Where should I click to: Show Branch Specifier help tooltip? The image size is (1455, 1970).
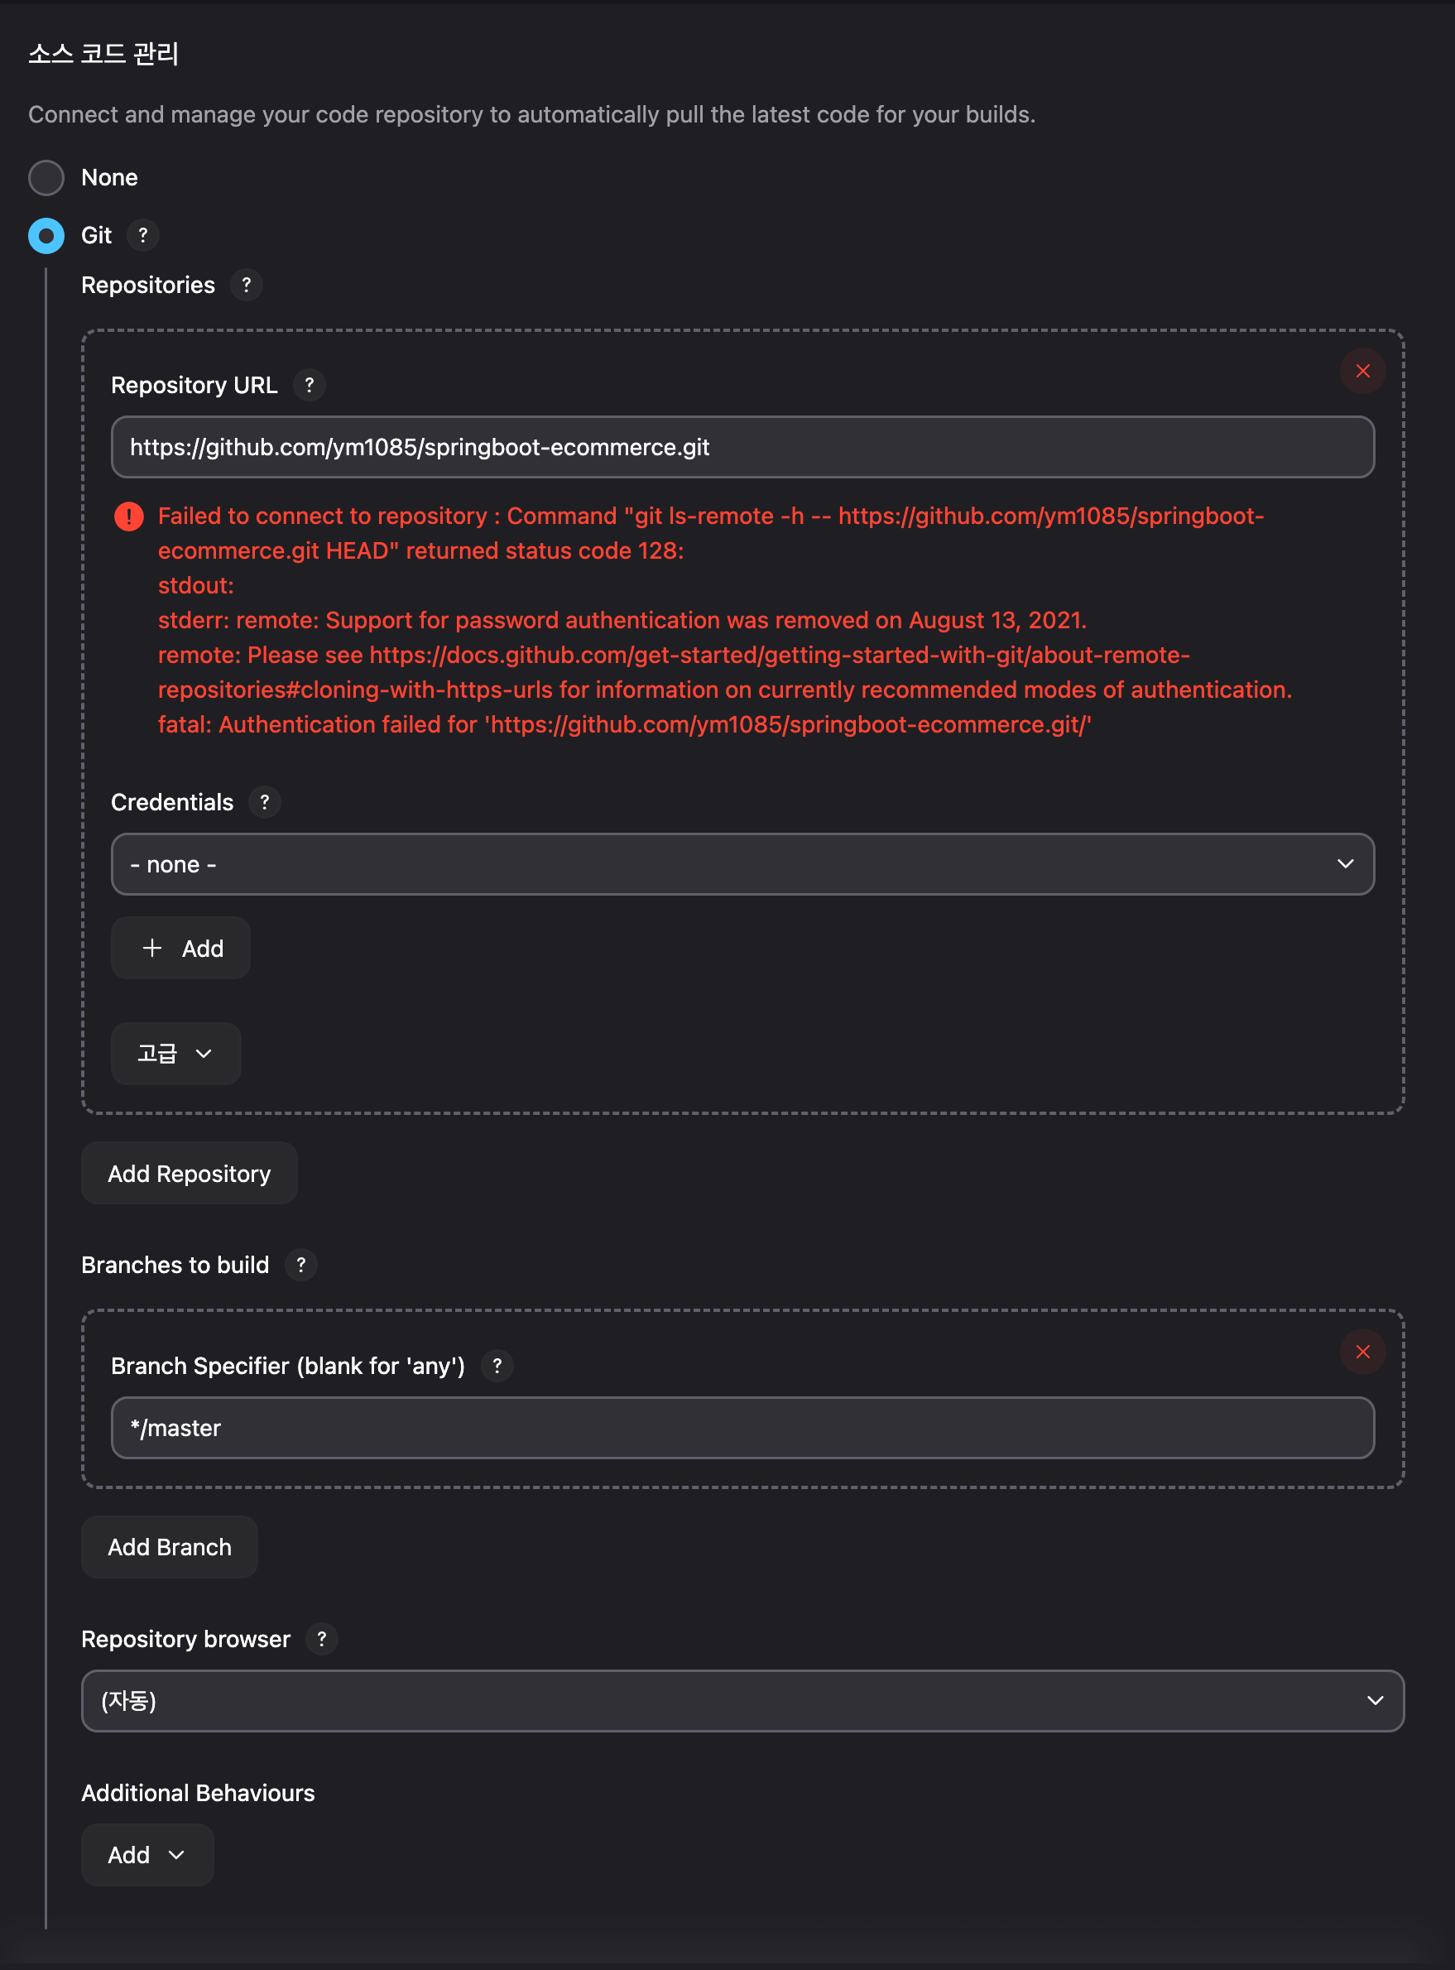point(497,1366)
